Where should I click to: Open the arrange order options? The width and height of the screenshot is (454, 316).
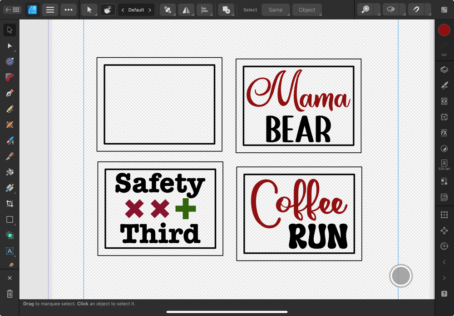click(168, 10)
